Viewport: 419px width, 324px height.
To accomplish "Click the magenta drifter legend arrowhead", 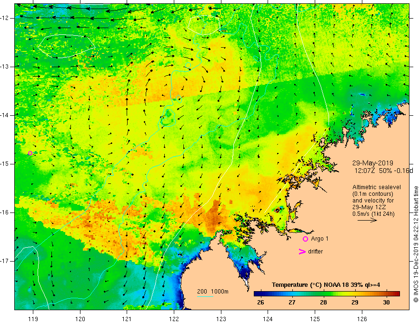I will pos(302,252).
